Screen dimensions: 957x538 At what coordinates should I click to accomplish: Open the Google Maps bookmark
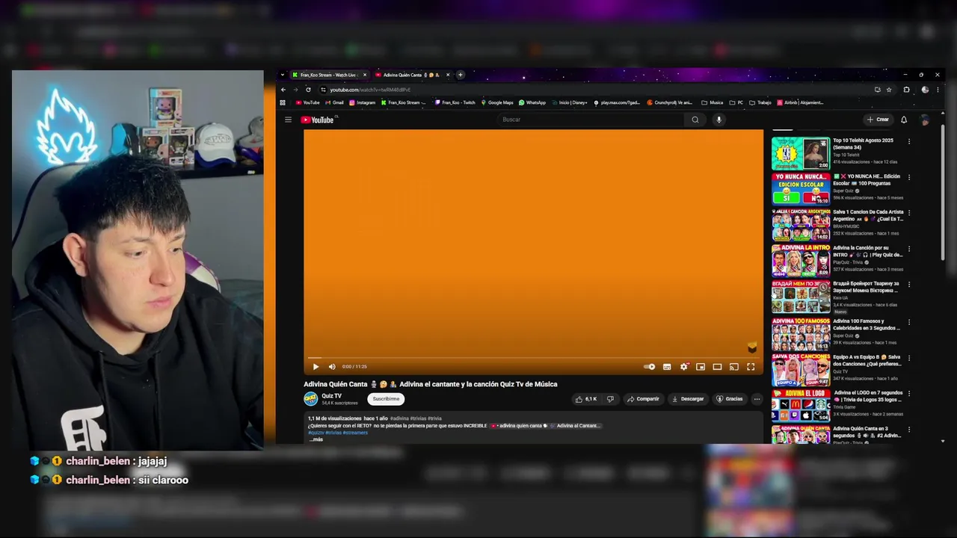[497, 102]
